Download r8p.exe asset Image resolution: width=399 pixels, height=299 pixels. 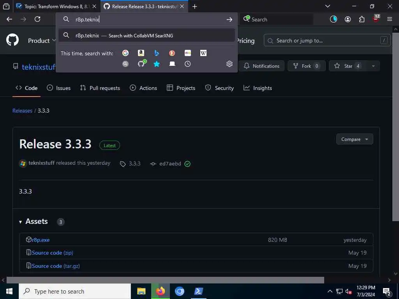pyautogui.click(x=41, y=240)
